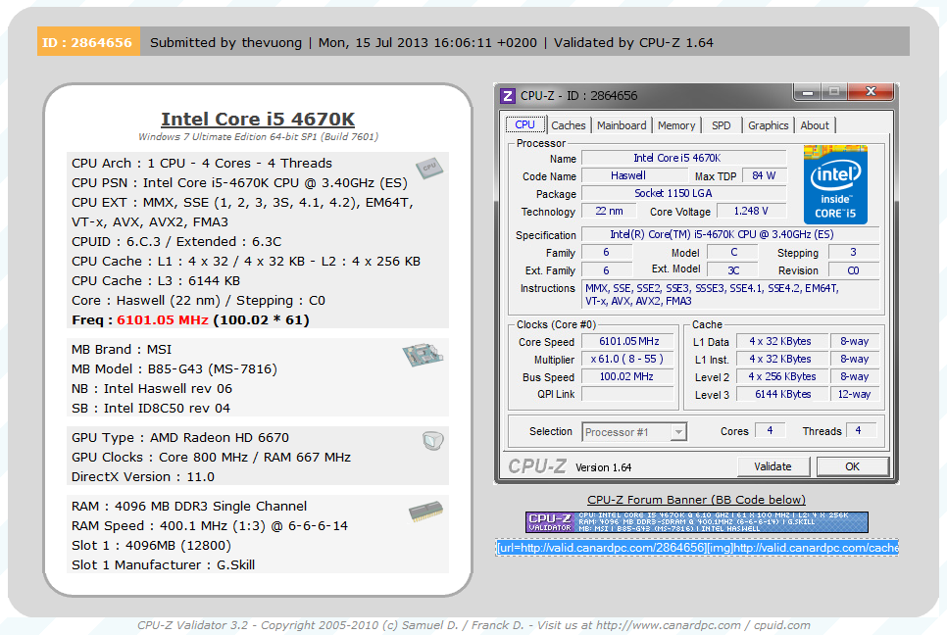Viewport: 947px width, 635px height.
Task: Click the Stepping value 3
Action: coord(854,252)
